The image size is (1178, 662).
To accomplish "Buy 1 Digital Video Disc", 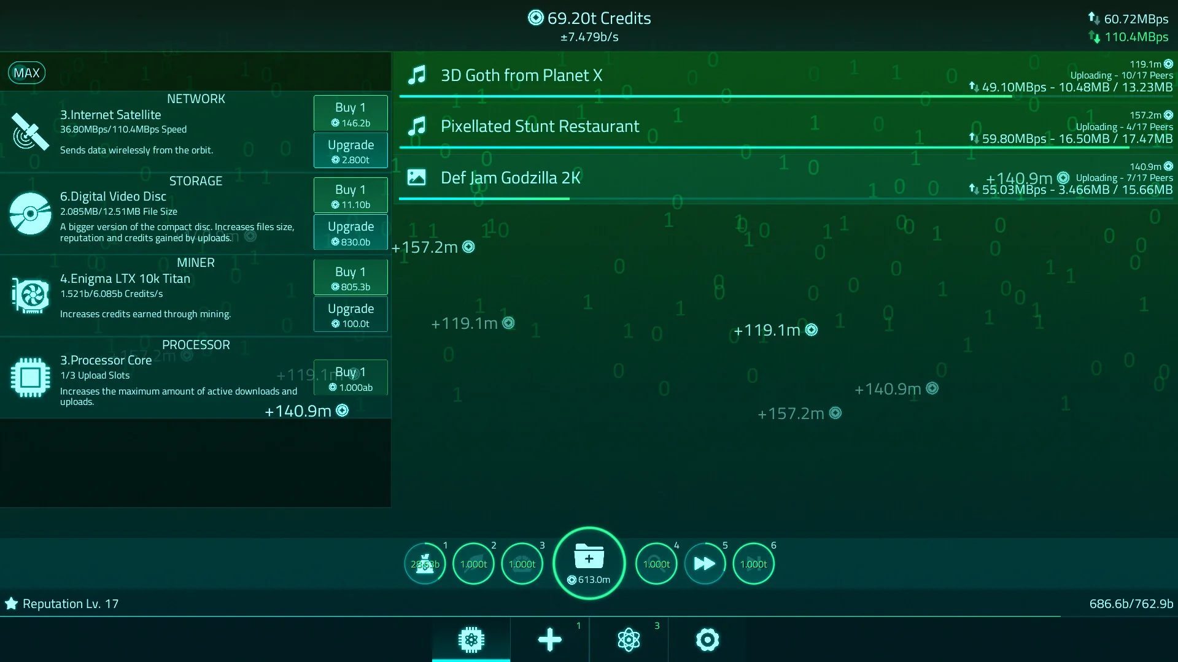I will 351,196.
